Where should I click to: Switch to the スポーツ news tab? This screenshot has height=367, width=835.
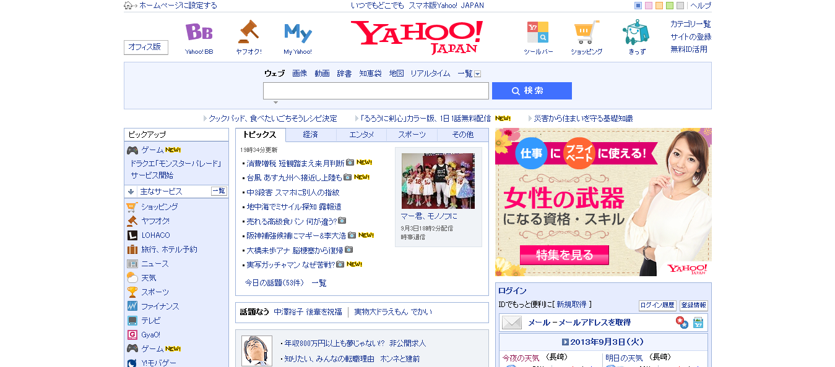(x=412, y=135)
